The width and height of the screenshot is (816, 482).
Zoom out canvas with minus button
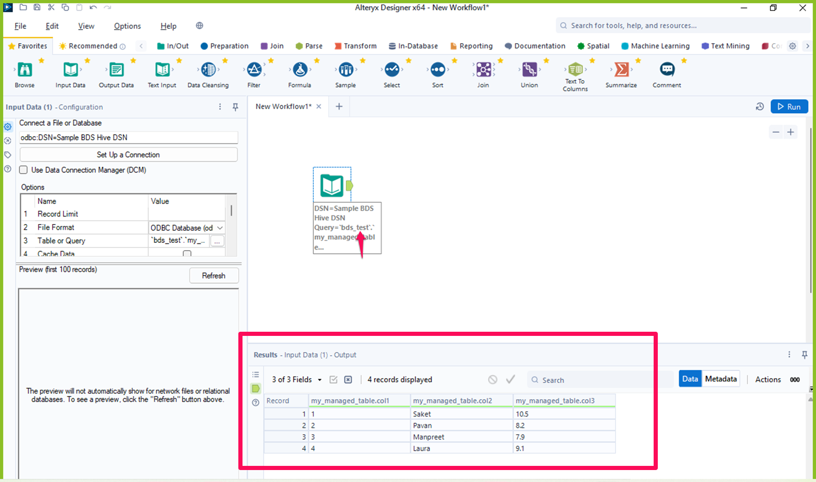click(776, 132)
